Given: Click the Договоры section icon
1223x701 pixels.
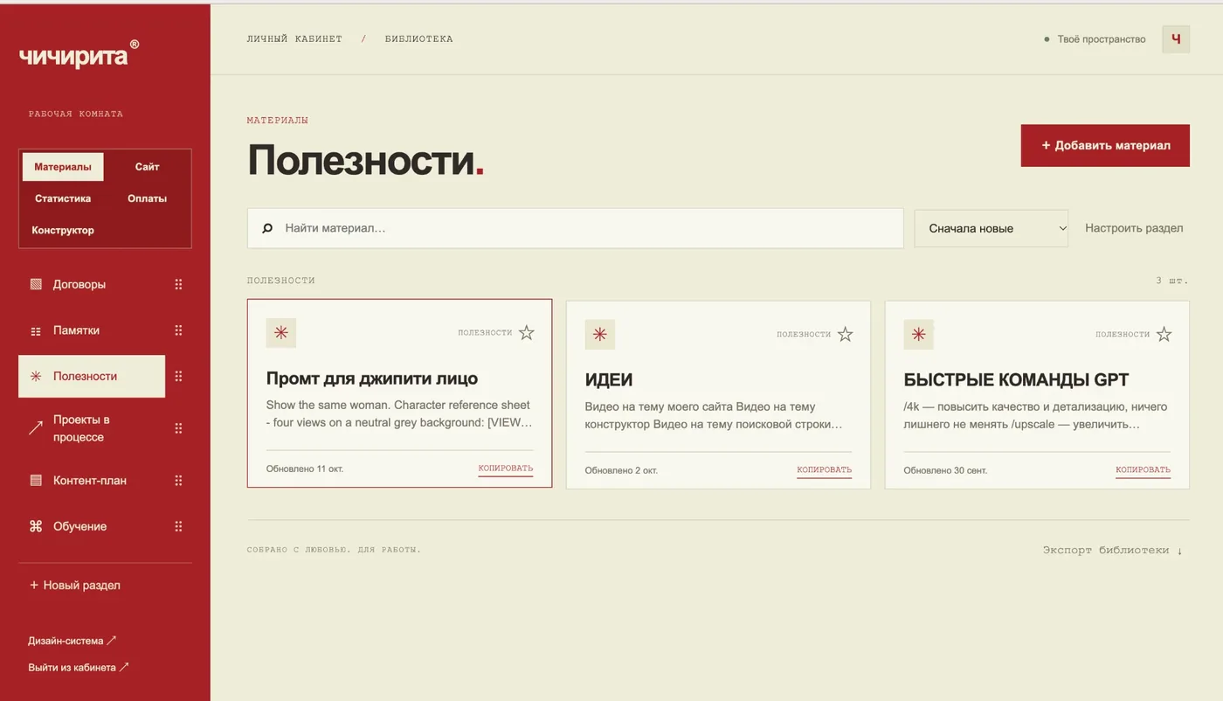Looking at the screenshot, I should [x=36, y=284].
